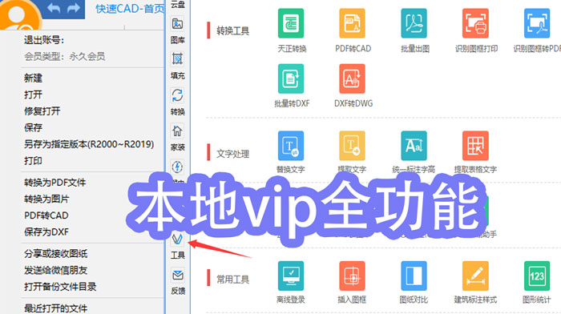Click the 反馈 feedback sidebar icon
The height and width of the screenshot is (314, 561).
177,281
